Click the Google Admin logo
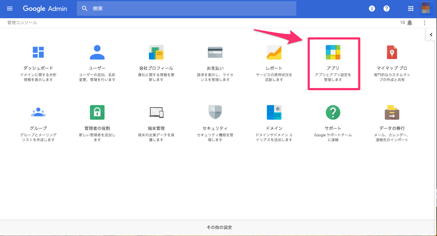This screenshot has height=236, width=437. 45,9
